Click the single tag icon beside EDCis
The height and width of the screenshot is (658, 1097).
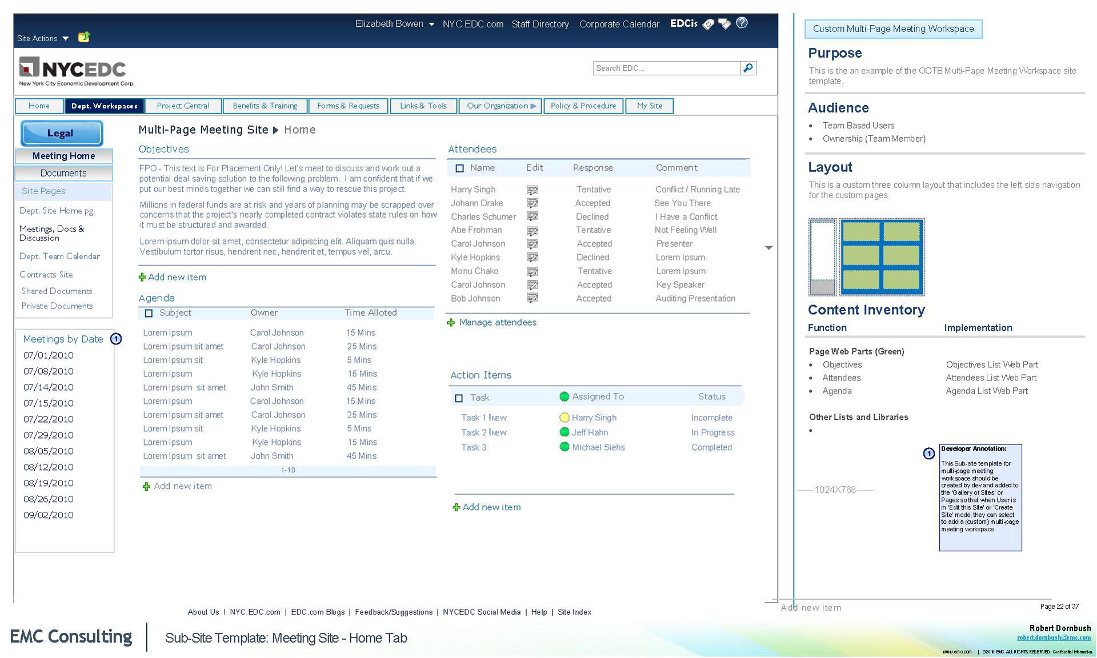click(x=708, y=24)
